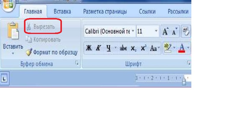The image size is (242, 138).
Task: Click the Cut (Вырезать) scissors button
Action: [x=41, y=27]
